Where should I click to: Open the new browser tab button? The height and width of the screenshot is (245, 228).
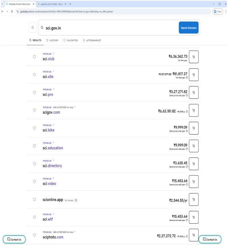point(70,4)
